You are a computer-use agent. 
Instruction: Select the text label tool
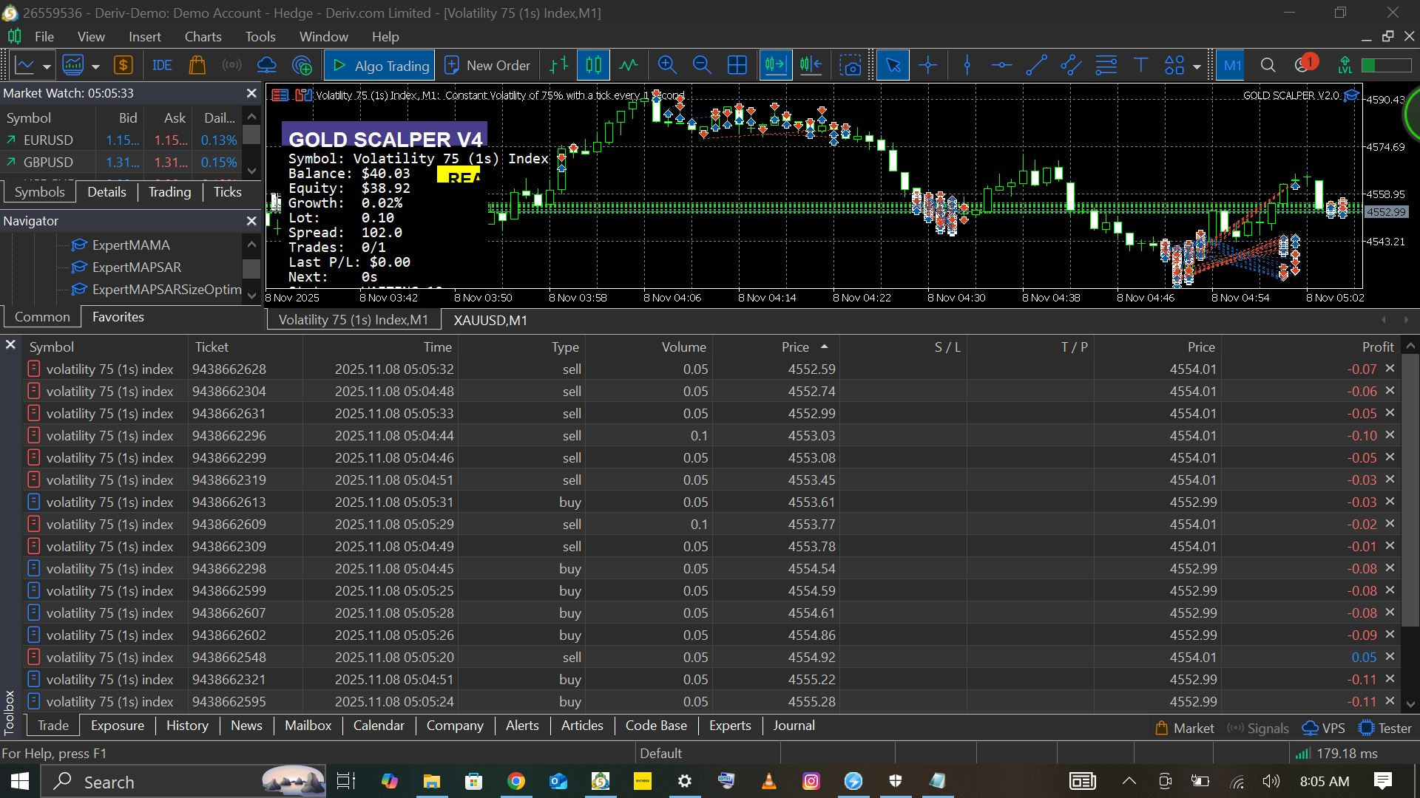click(x=1140, y=66)
